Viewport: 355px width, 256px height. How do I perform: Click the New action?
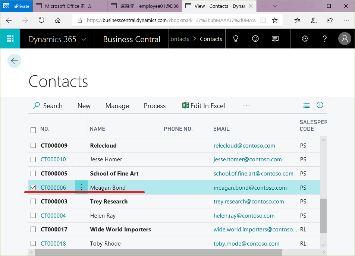coord(84,105)
